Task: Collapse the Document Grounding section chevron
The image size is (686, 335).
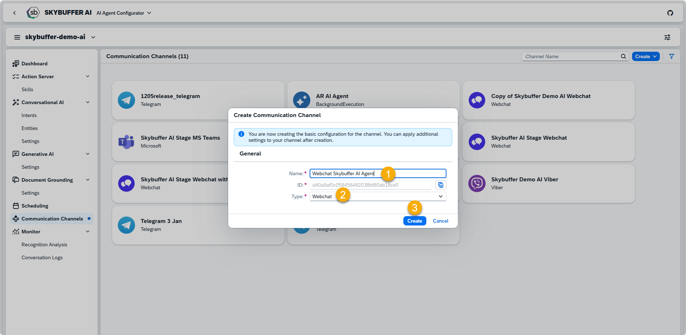Action: [88, 180]
